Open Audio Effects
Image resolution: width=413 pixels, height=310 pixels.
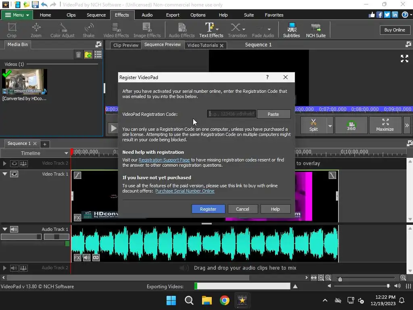click(181, 30)
